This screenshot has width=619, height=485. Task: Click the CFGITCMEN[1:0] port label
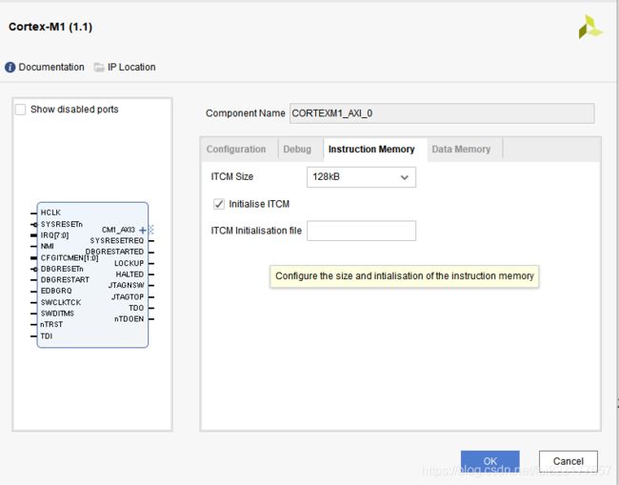(x=70, y=258)
